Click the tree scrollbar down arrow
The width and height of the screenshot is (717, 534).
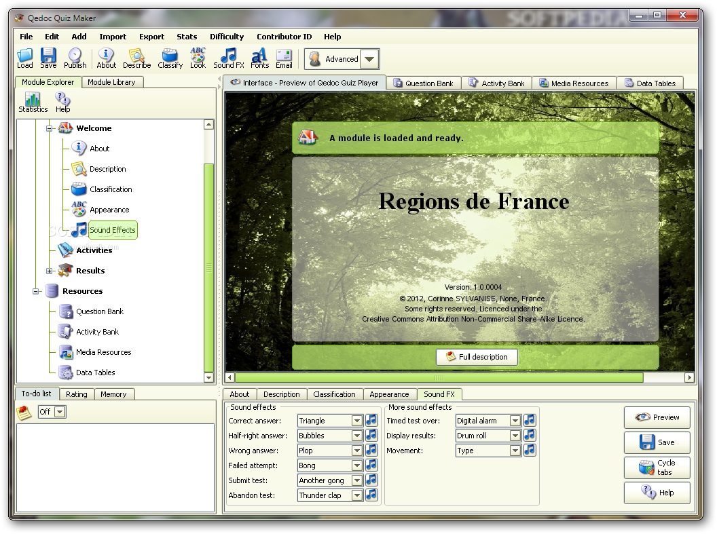click(x=209, y=378)
